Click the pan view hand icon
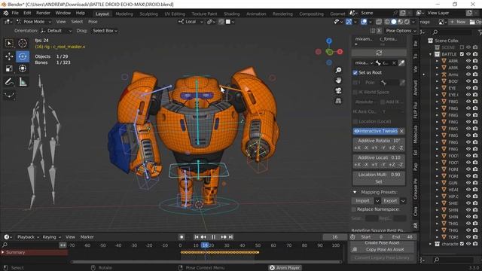This screenshot has height=271, width=482. coord(338,81)
